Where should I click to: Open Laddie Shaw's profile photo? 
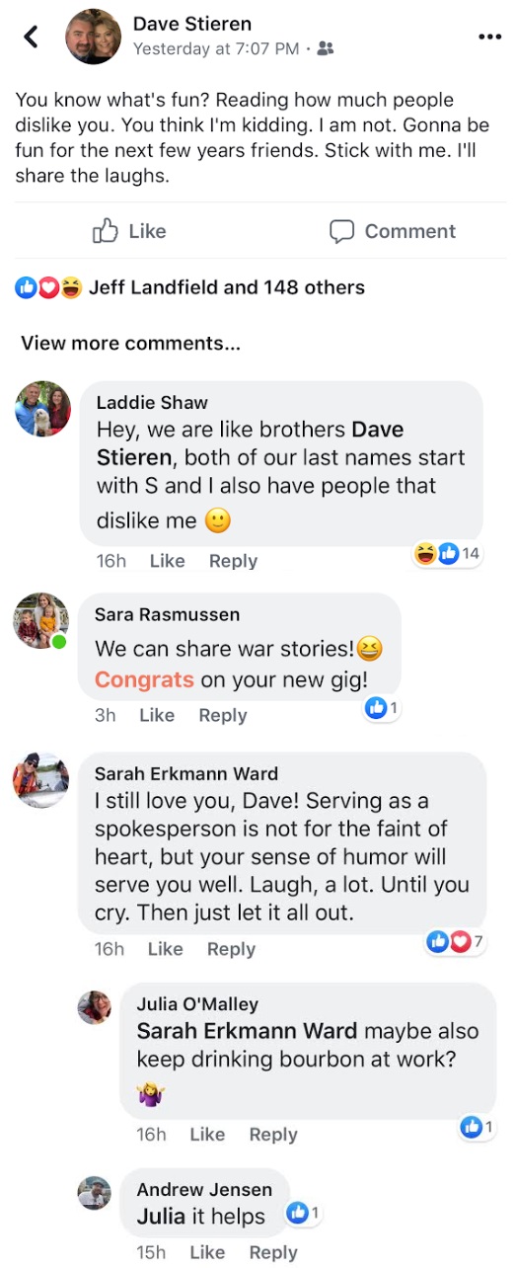point(43,409)
